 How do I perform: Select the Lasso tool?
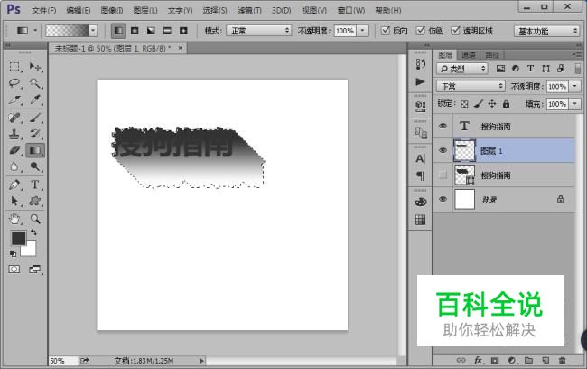pos(15,82)
